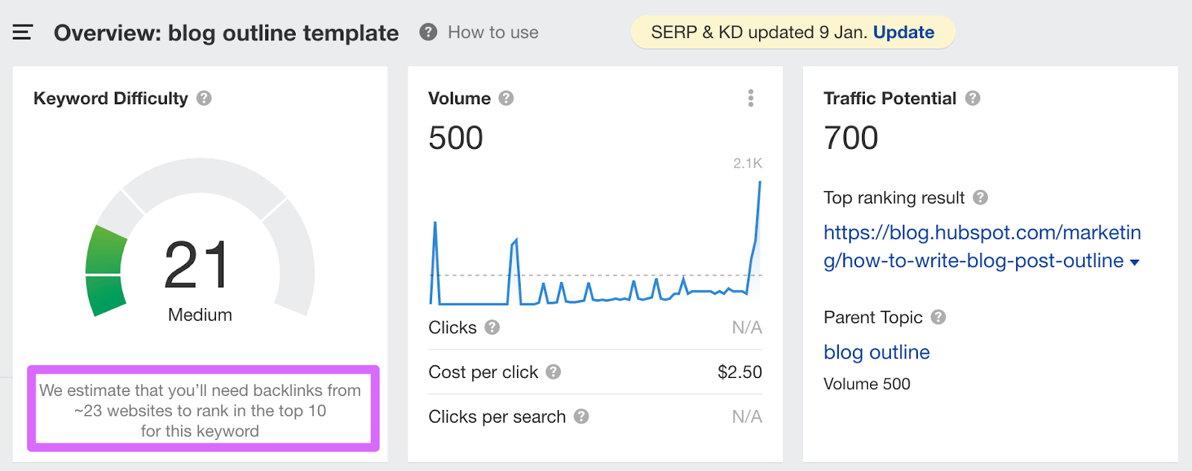
Task: Click Update in the SERP banner
Action: (x=904, y=33)
